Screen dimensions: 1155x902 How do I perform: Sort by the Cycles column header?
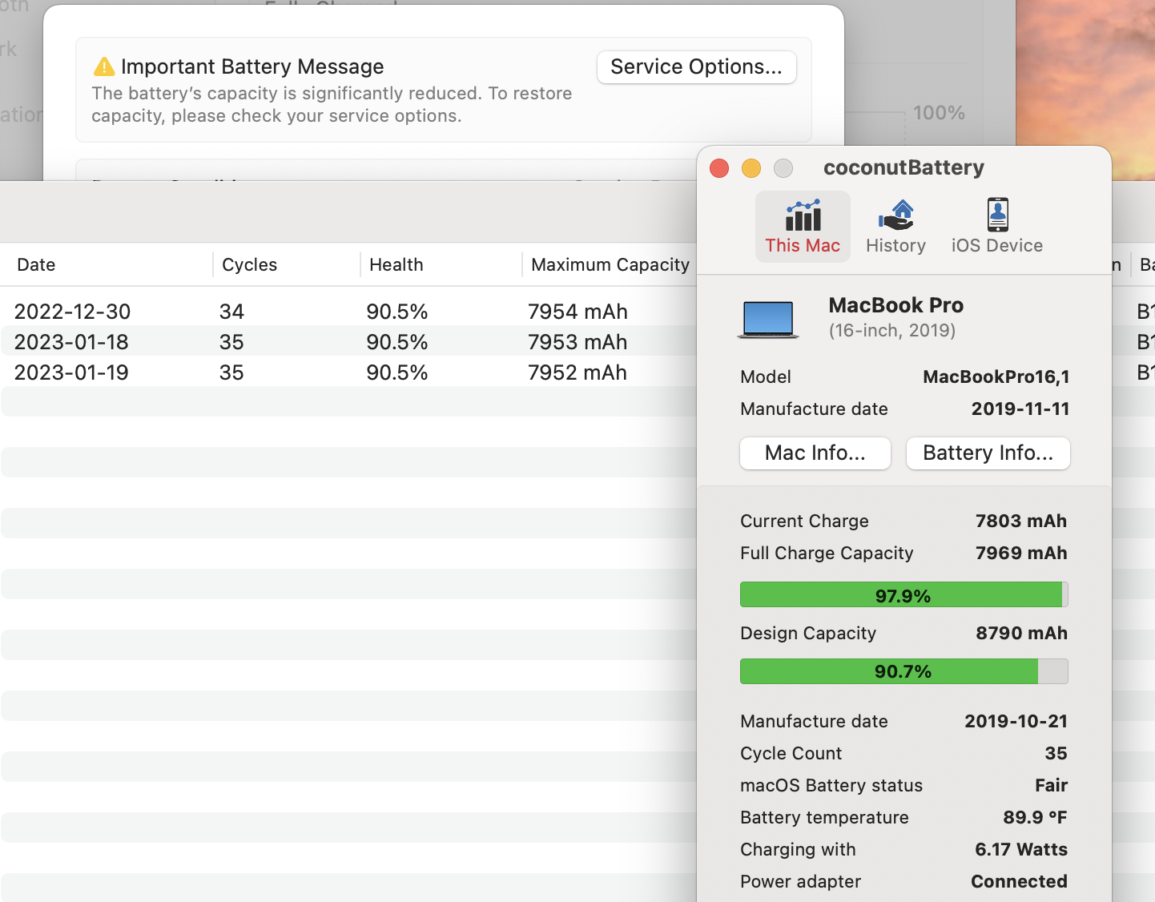click(249, 265)
